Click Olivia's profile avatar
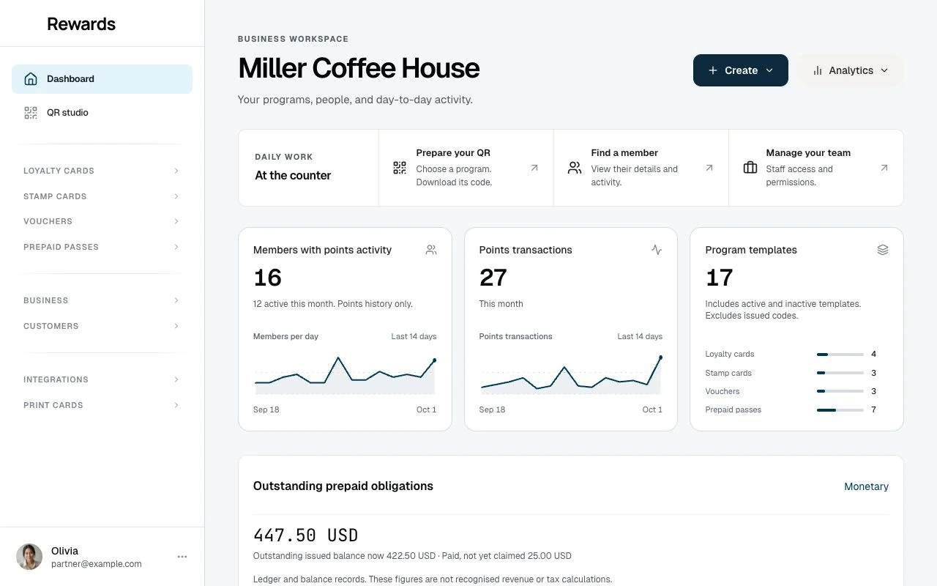937x586 pixels. point(29,557)
